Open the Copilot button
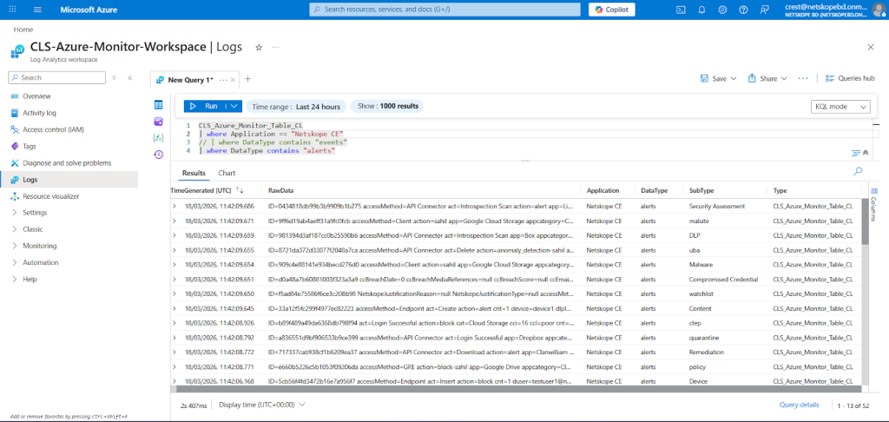Screen dimensions: 889x422 coord(612,10)
